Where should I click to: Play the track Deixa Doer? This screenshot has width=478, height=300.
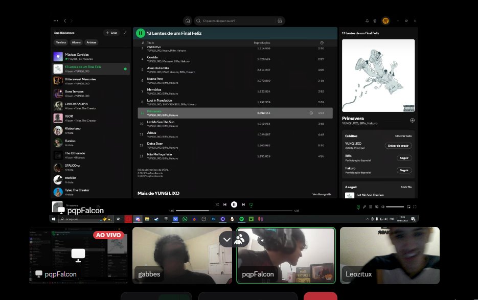pyautogui.click(x=235, y=146)
